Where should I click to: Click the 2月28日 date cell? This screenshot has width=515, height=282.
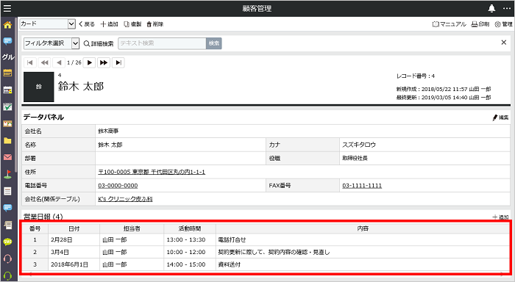tap(74, 239)
